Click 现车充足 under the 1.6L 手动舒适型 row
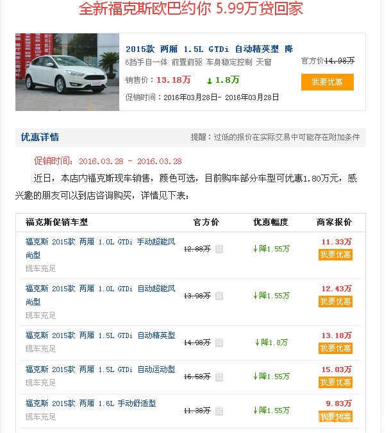The image size is (391, 433). (x=40, y=417)
